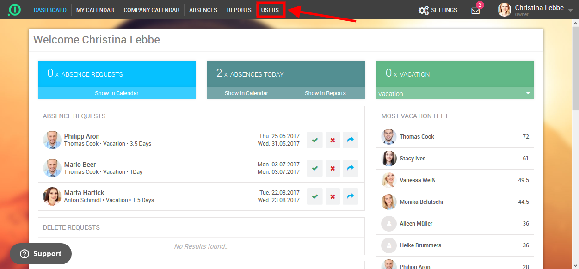The width and height of the screenshot is (579, 269).
Task: Go to Company Calendar tab
Action: [151, 10]
